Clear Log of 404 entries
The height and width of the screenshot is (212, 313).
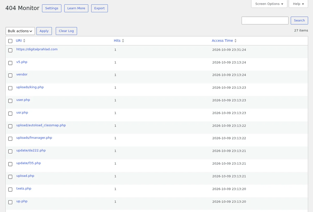tap(66, 31)
